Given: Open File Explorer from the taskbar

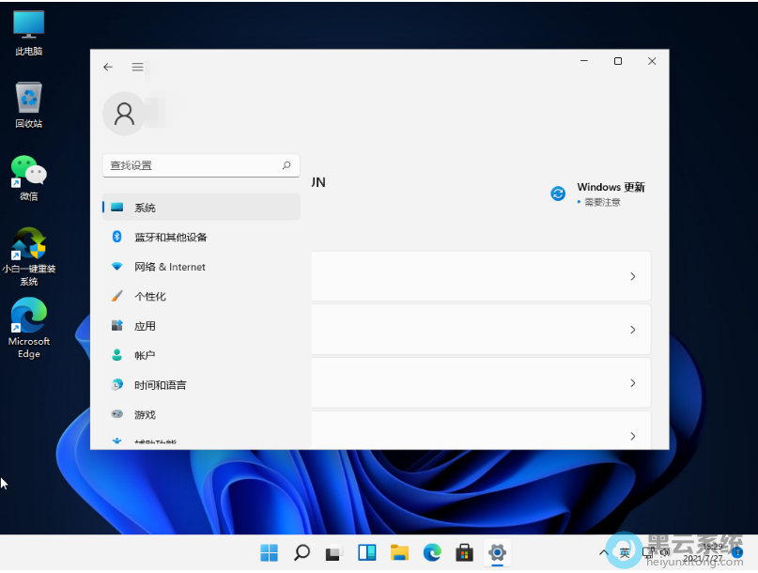Looking at the screenshot, I should click(399, 552).
